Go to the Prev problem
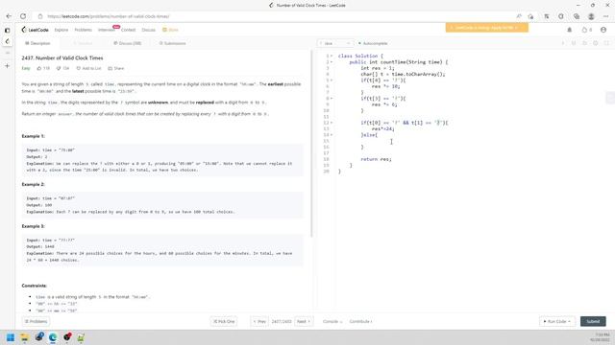This screenshot has width=615, height=345. click(259, 322)
